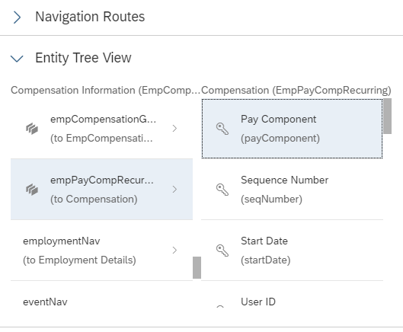
Task: Select the employmentNav tree item
Action: pos(101,251)
